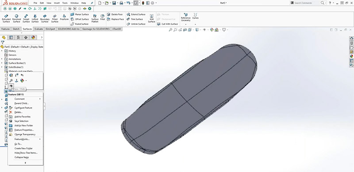Expand the Solid Bodies(1) node
The image size is (354, 172).
2,67
